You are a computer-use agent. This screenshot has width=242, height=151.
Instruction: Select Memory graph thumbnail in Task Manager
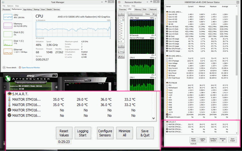point(8,25)
